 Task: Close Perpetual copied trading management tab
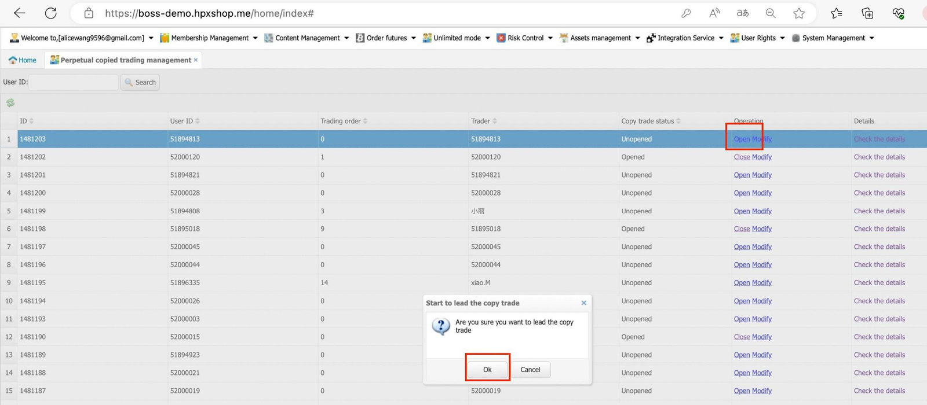click(x=196, y=60)
